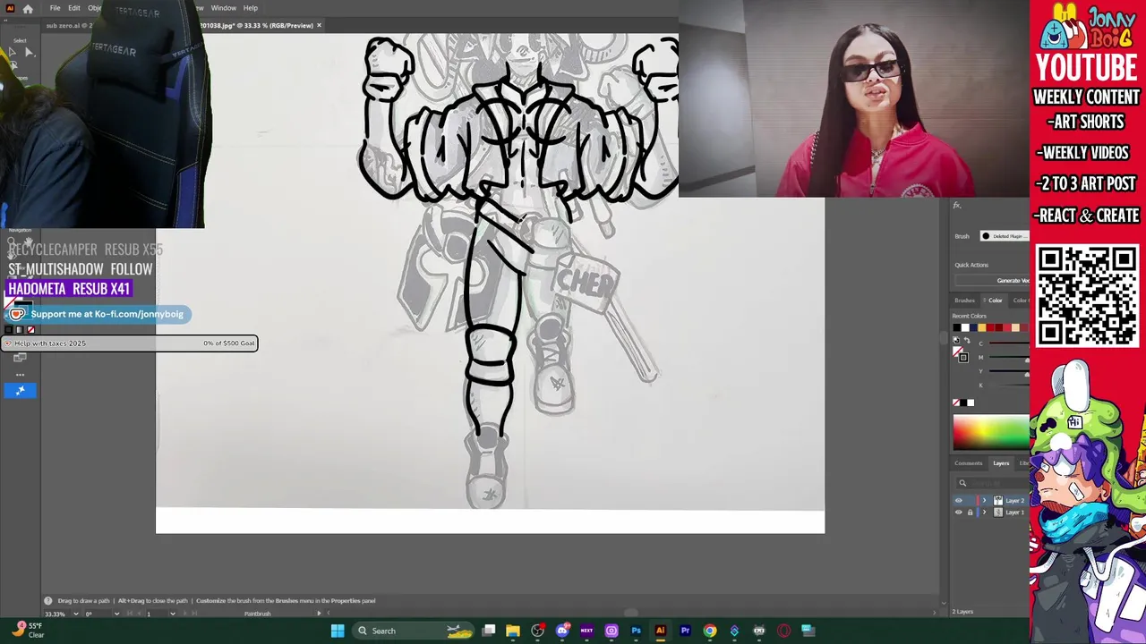Click Illustrator icon in taskbar

click(x=661, y=631)
